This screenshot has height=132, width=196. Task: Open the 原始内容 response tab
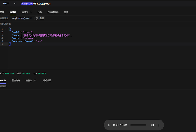click(x=16, y=80)
